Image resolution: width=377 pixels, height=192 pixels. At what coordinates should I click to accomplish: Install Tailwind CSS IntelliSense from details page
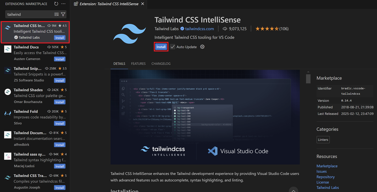(161, 47)
